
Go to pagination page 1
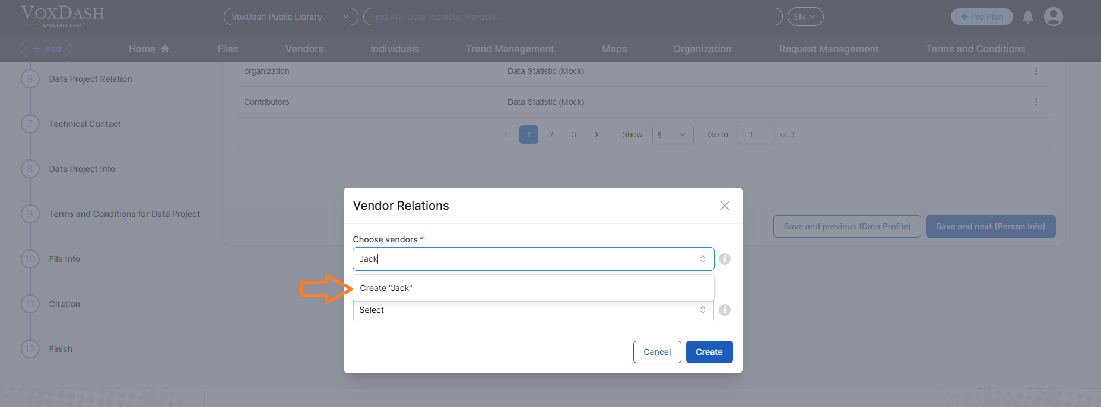[529, 134]
